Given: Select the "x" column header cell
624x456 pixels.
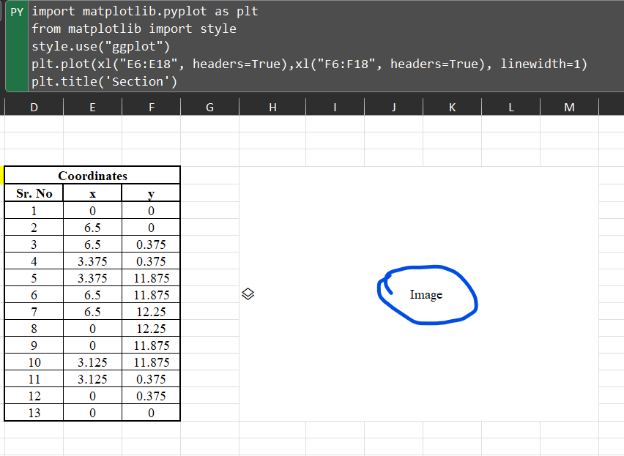Looking at the screenshot, I should pyautogui.click(x=92, y=193).
